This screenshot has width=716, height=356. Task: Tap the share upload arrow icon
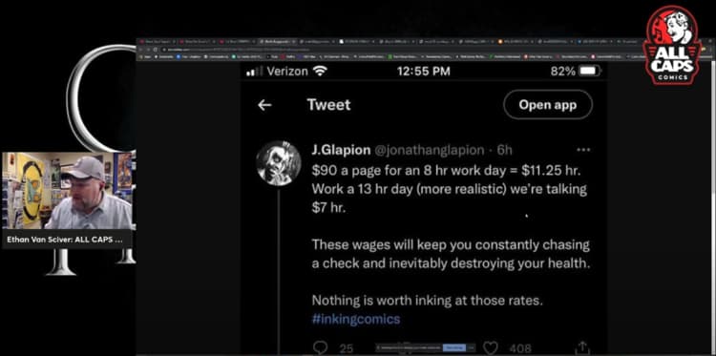581,347
